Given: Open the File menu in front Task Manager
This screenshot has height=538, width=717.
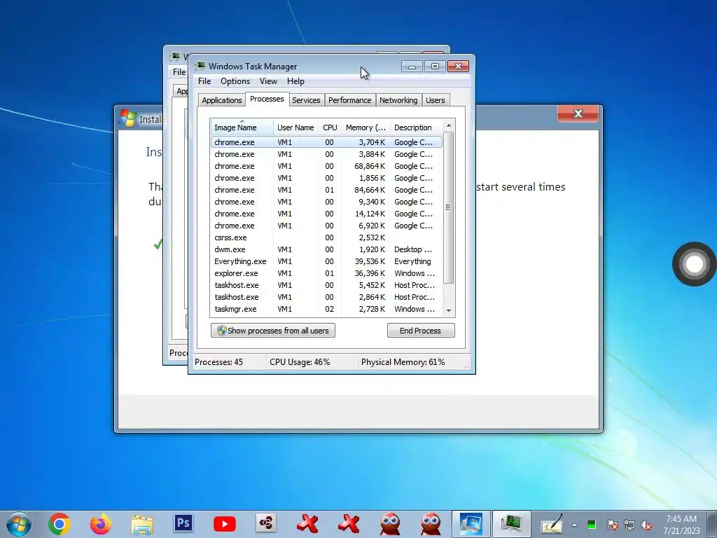Looking at the screenshot, I should point(204,81).
